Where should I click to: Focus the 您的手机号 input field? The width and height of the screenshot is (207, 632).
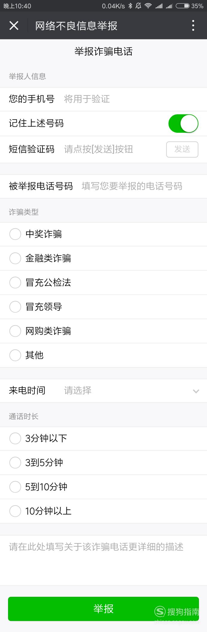(131, 99)
